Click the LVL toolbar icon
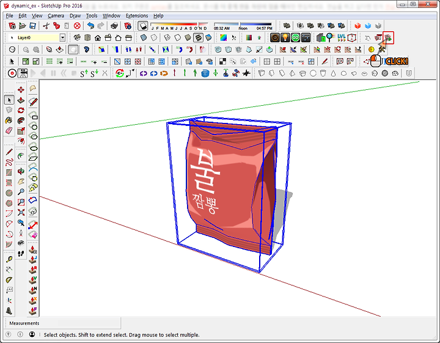 coord(342,37)
